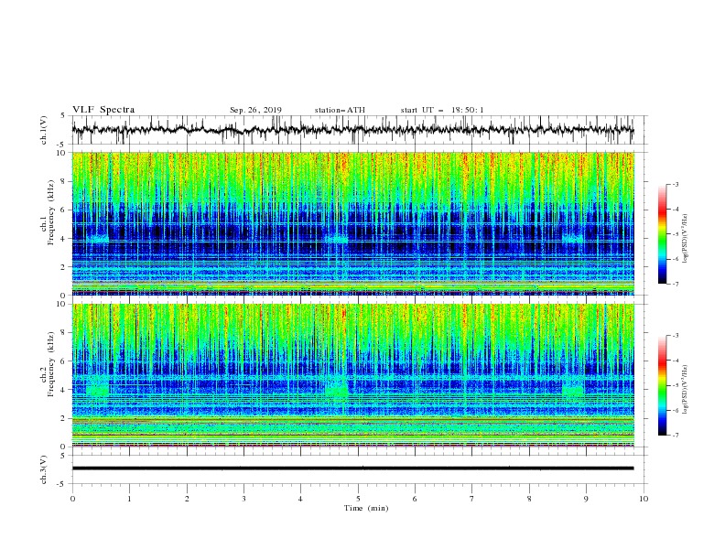This screenshot has height=560, width=725.
Task: Click the upper color bar 'log(PSD)(V²/Hz)' label
Action: point(685,239)
